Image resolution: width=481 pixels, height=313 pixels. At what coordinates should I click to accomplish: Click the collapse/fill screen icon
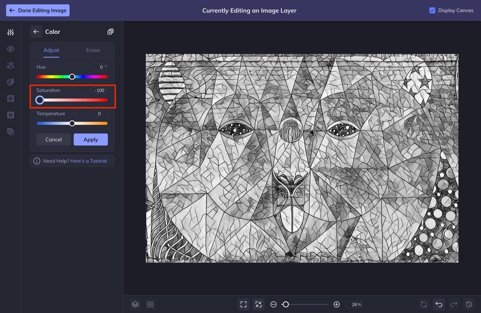click(x=259, y=304)
